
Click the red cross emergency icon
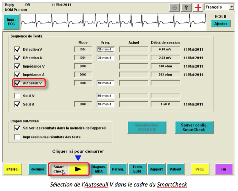pos(198,8)
